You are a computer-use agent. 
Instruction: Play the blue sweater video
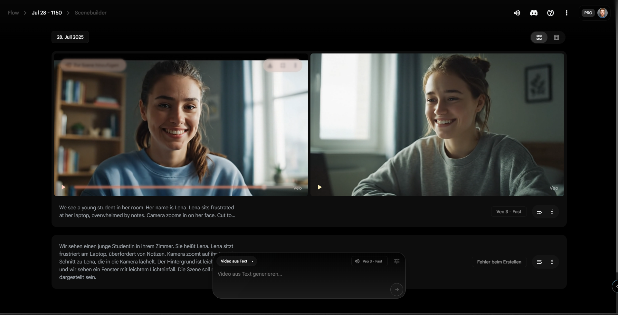coord(63,187)
